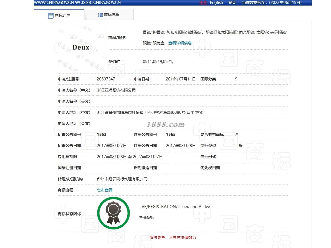The width and height of the screenshot is (331, 248).
Task: Click the 商品/服务 field label
Action: coord(117,38)
